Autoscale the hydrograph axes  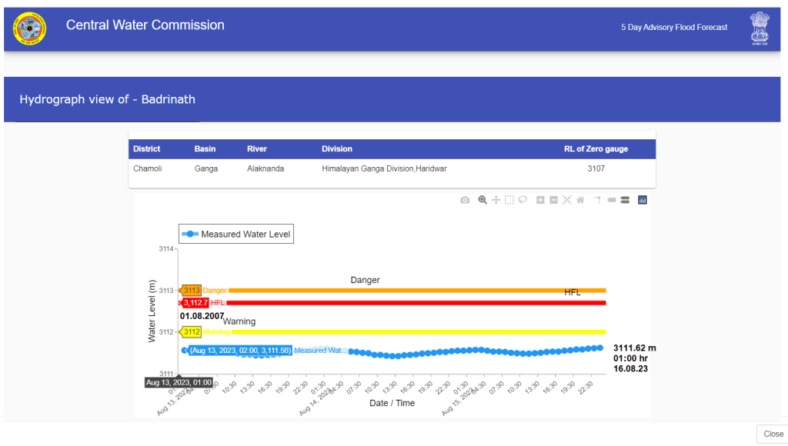[566, 200]
